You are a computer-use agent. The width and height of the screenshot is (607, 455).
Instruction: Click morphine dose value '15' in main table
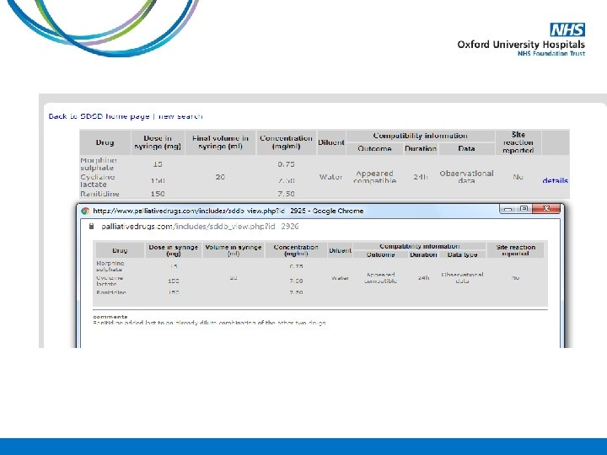pyautogui.click(x=158, y=164)
